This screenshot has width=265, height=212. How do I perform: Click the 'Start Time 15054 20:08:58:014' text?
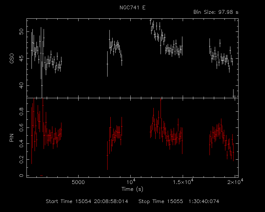click(87, 201)
